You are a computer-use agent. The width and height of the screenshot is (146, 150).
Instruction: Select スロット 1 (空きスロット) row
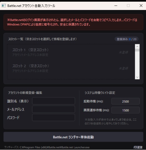click(71, 52)
